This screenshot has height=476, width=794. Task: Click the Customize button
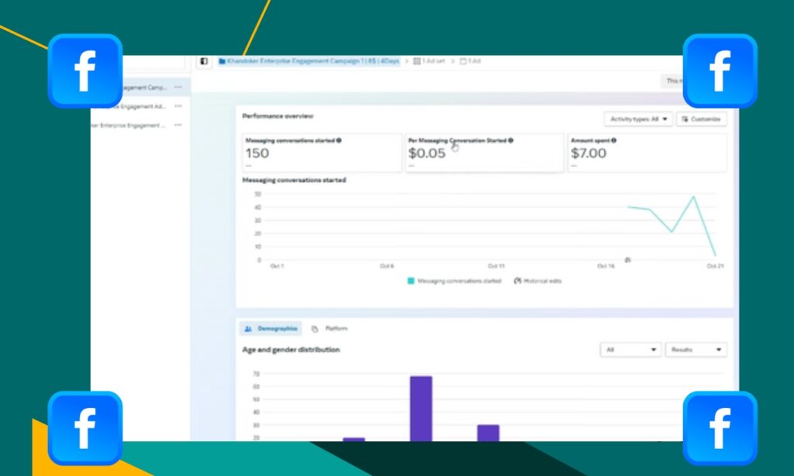[701, 119]
